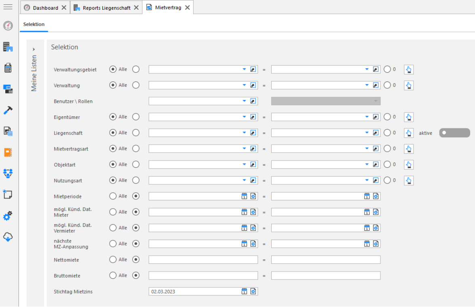Open the hamburger menu icon
Viewport: 475px width, 307px height.
(8, 7)
